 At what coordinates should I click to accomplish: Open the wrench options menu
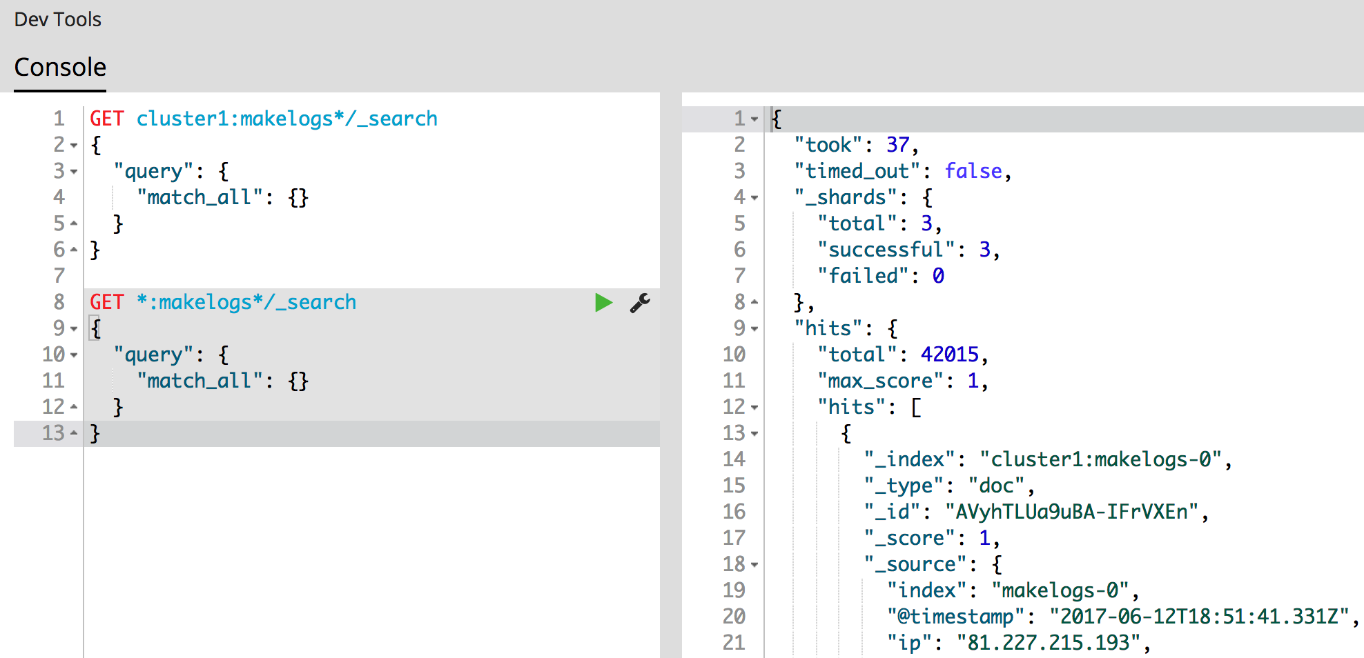coord(640,303)
